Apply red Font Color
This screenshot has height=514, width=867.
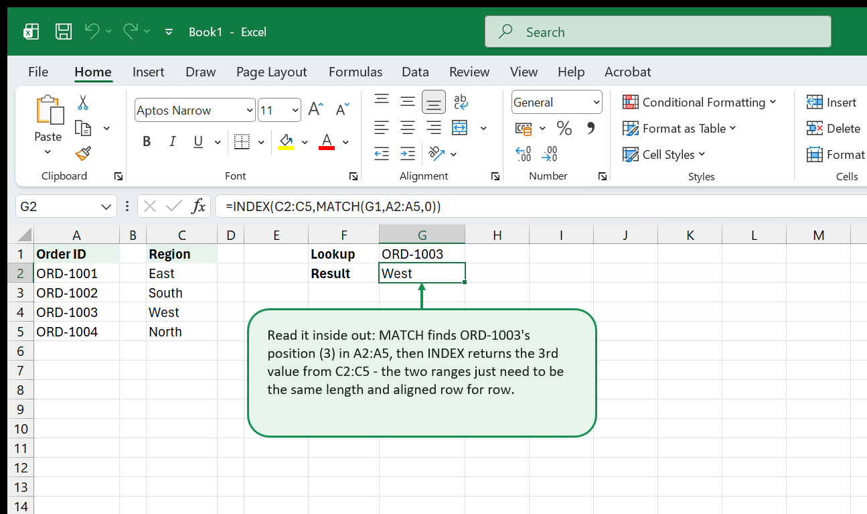coord(327,142)
